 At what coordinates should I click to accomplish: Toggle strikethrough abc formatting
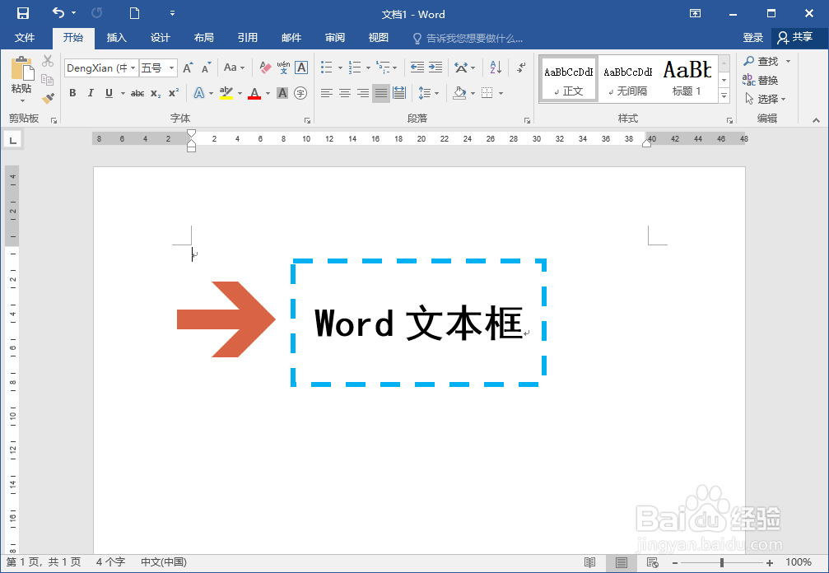[137, 94]
